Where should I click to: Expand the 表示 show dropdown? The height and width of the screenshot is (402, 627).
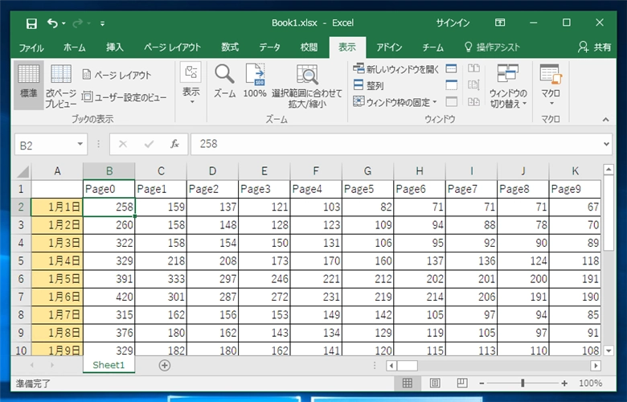coord(191,84)
